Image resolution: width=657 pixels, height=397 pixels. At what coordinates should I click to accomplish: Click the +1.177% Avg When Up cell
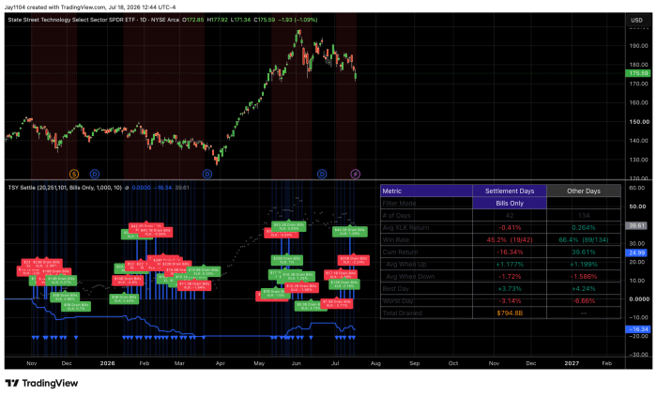(x=510, y=265)
